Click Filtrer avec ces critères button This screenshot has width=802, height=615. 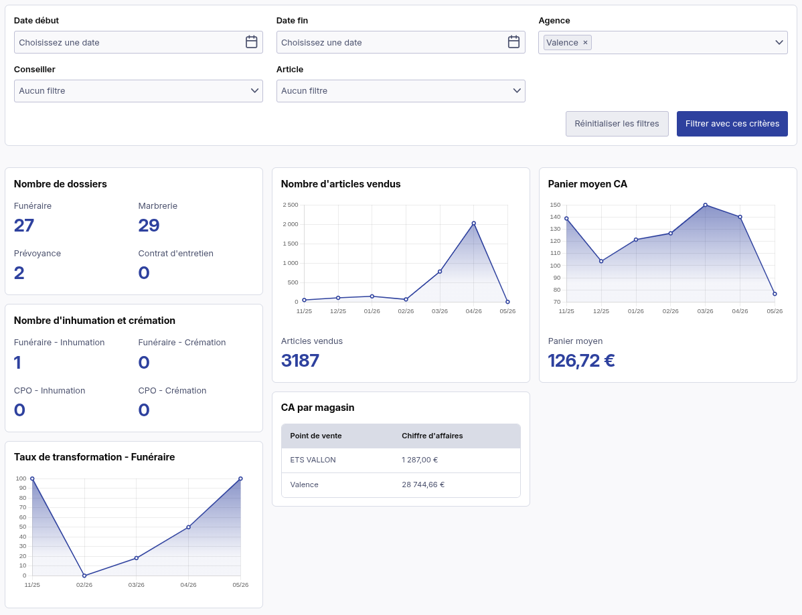pyautogui.click(x=732, y=124)
